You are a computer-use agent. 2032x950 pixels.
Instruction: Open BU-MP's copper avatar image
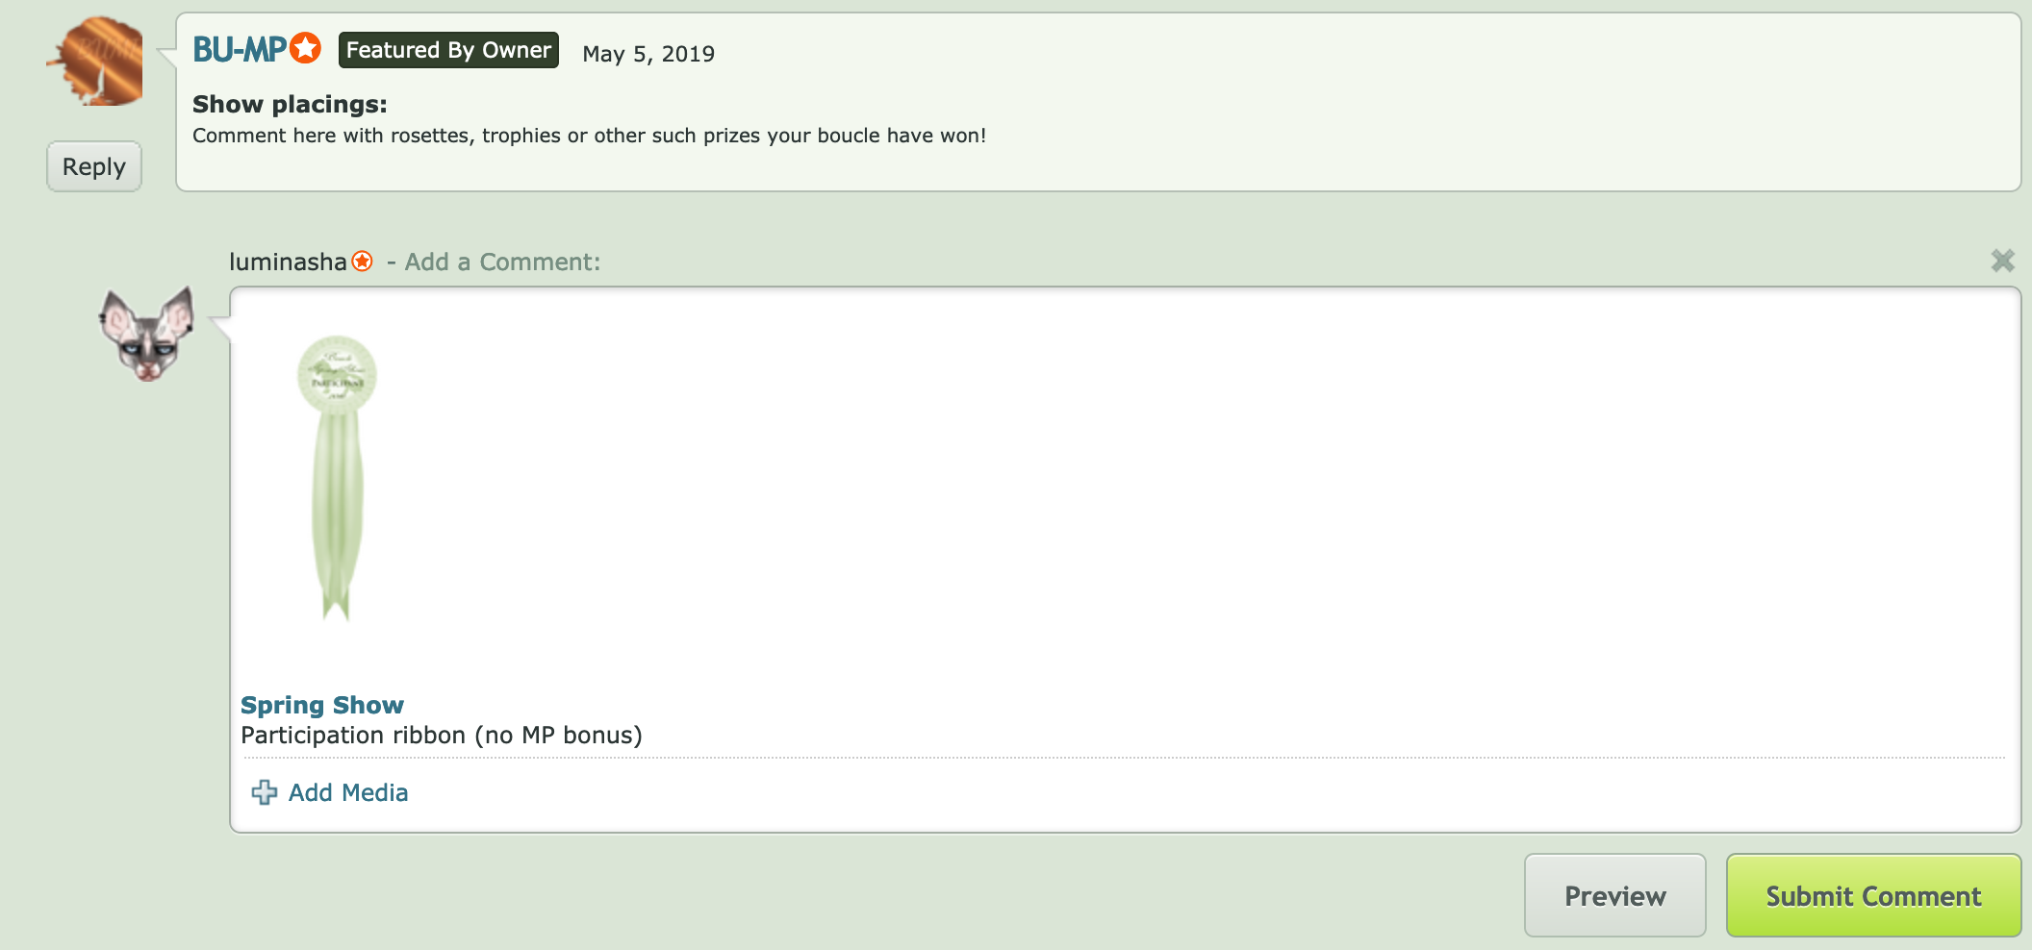[96, 62]
